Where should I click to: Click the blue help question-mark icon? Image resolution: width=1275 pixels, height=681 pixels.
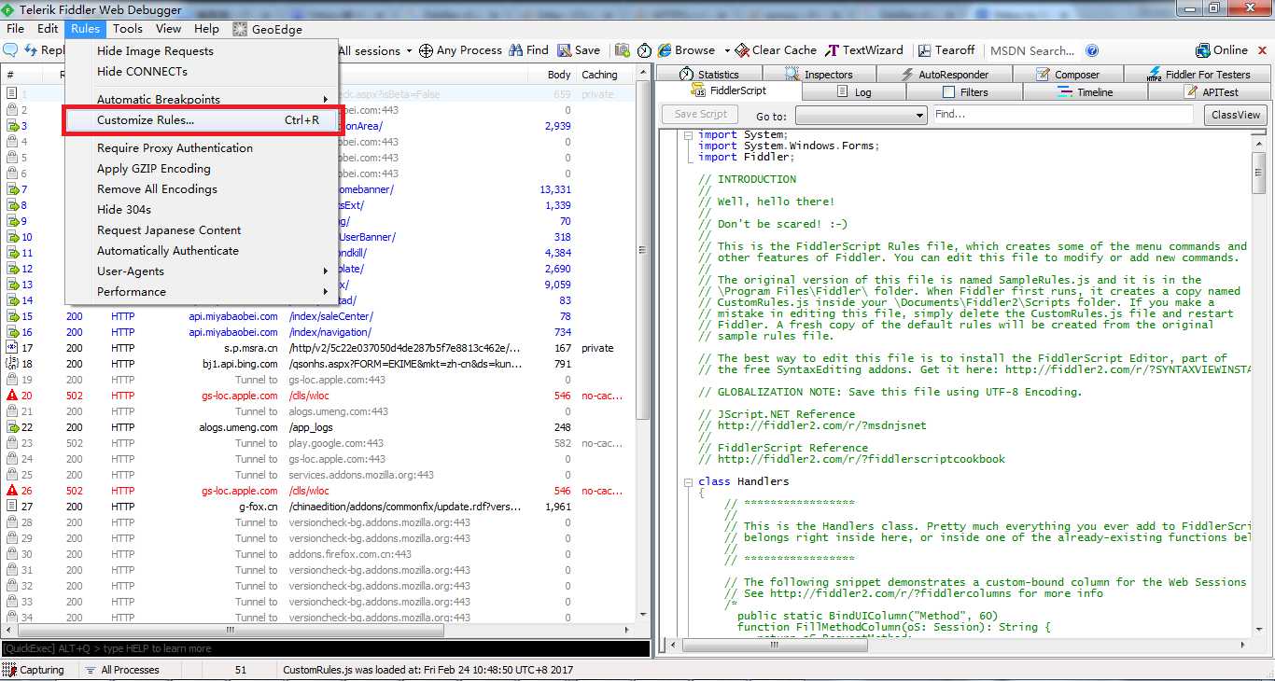click(x=1092, y=50)
